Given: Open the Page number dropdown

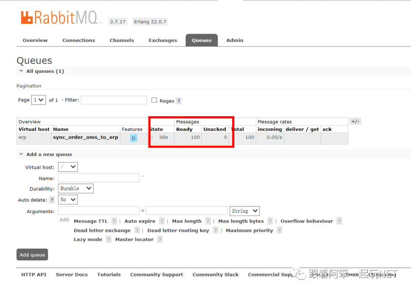Looking at the screenshot, I should click(x=38, y=100).
